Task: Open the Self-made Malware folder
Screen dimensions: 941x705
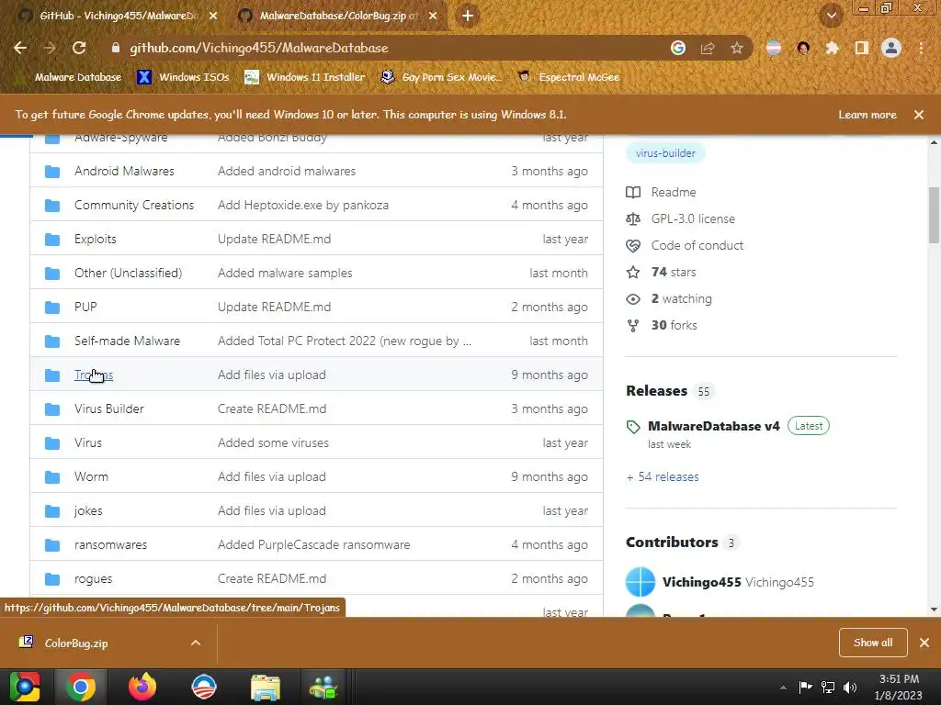Action: (x=127, y=341)
